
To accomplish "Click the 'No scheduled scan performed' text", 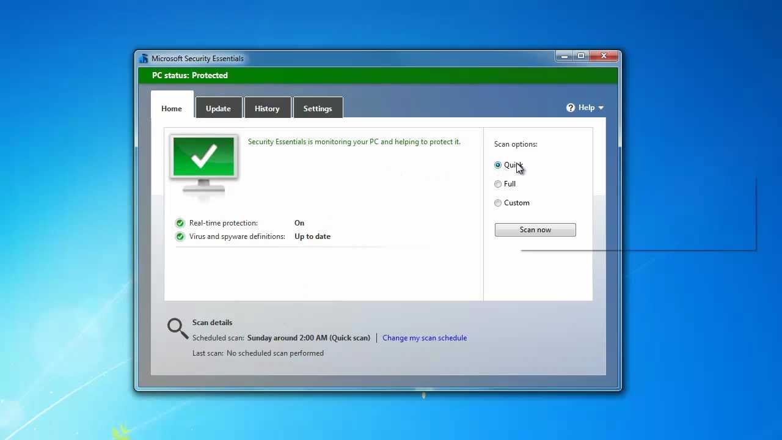I will (x=275, y=353).
